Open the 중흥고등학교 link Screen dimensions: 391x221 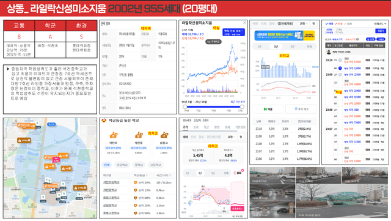(x=111, y=213)
